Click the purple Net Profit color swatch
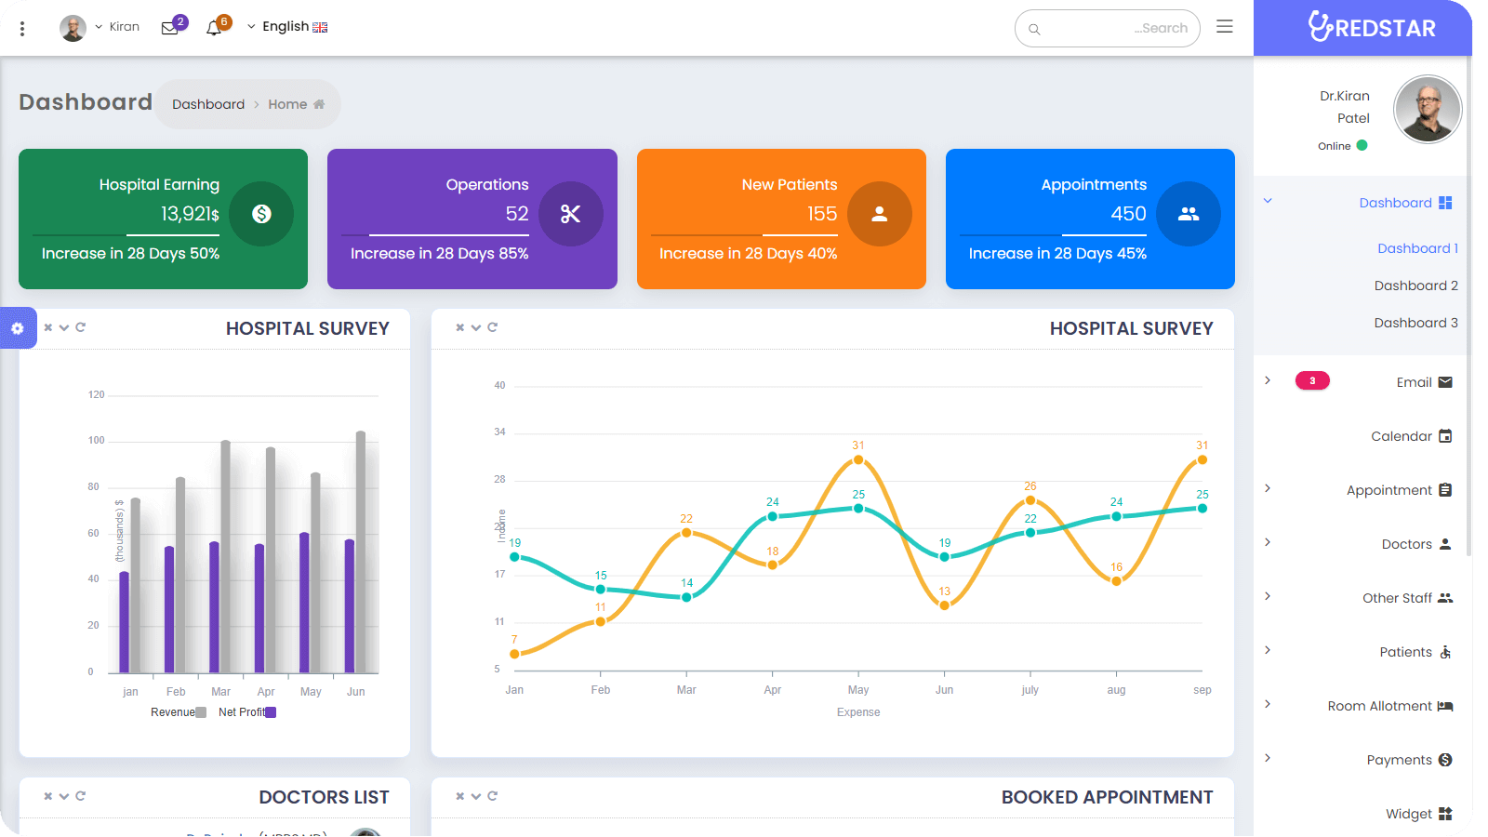This screenshot has height=837, width=1488. [x=271, y=712]
